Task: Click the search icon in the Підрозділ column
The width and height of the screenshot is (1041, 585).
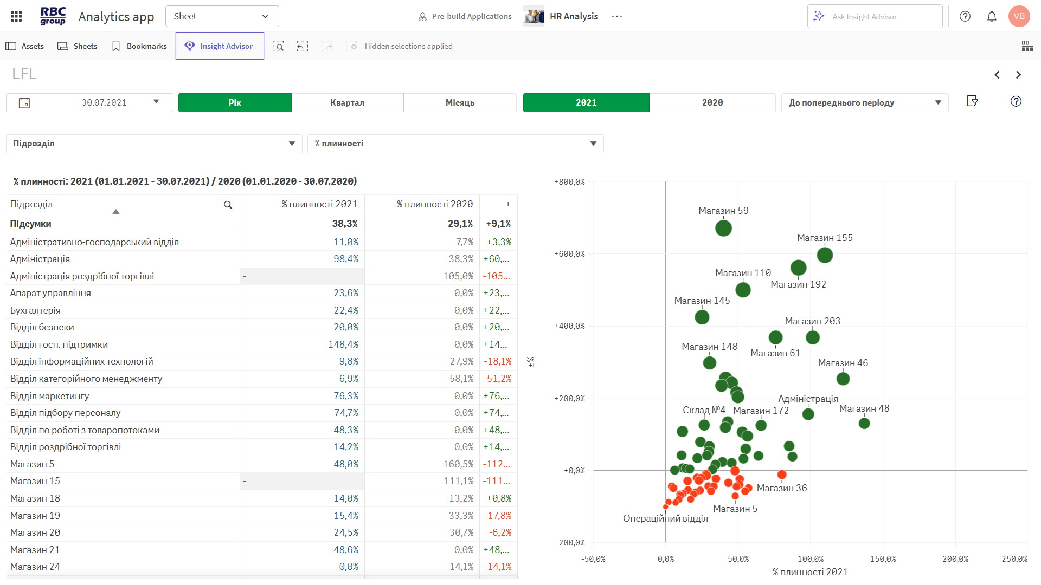Action: (x=228, y=205)
